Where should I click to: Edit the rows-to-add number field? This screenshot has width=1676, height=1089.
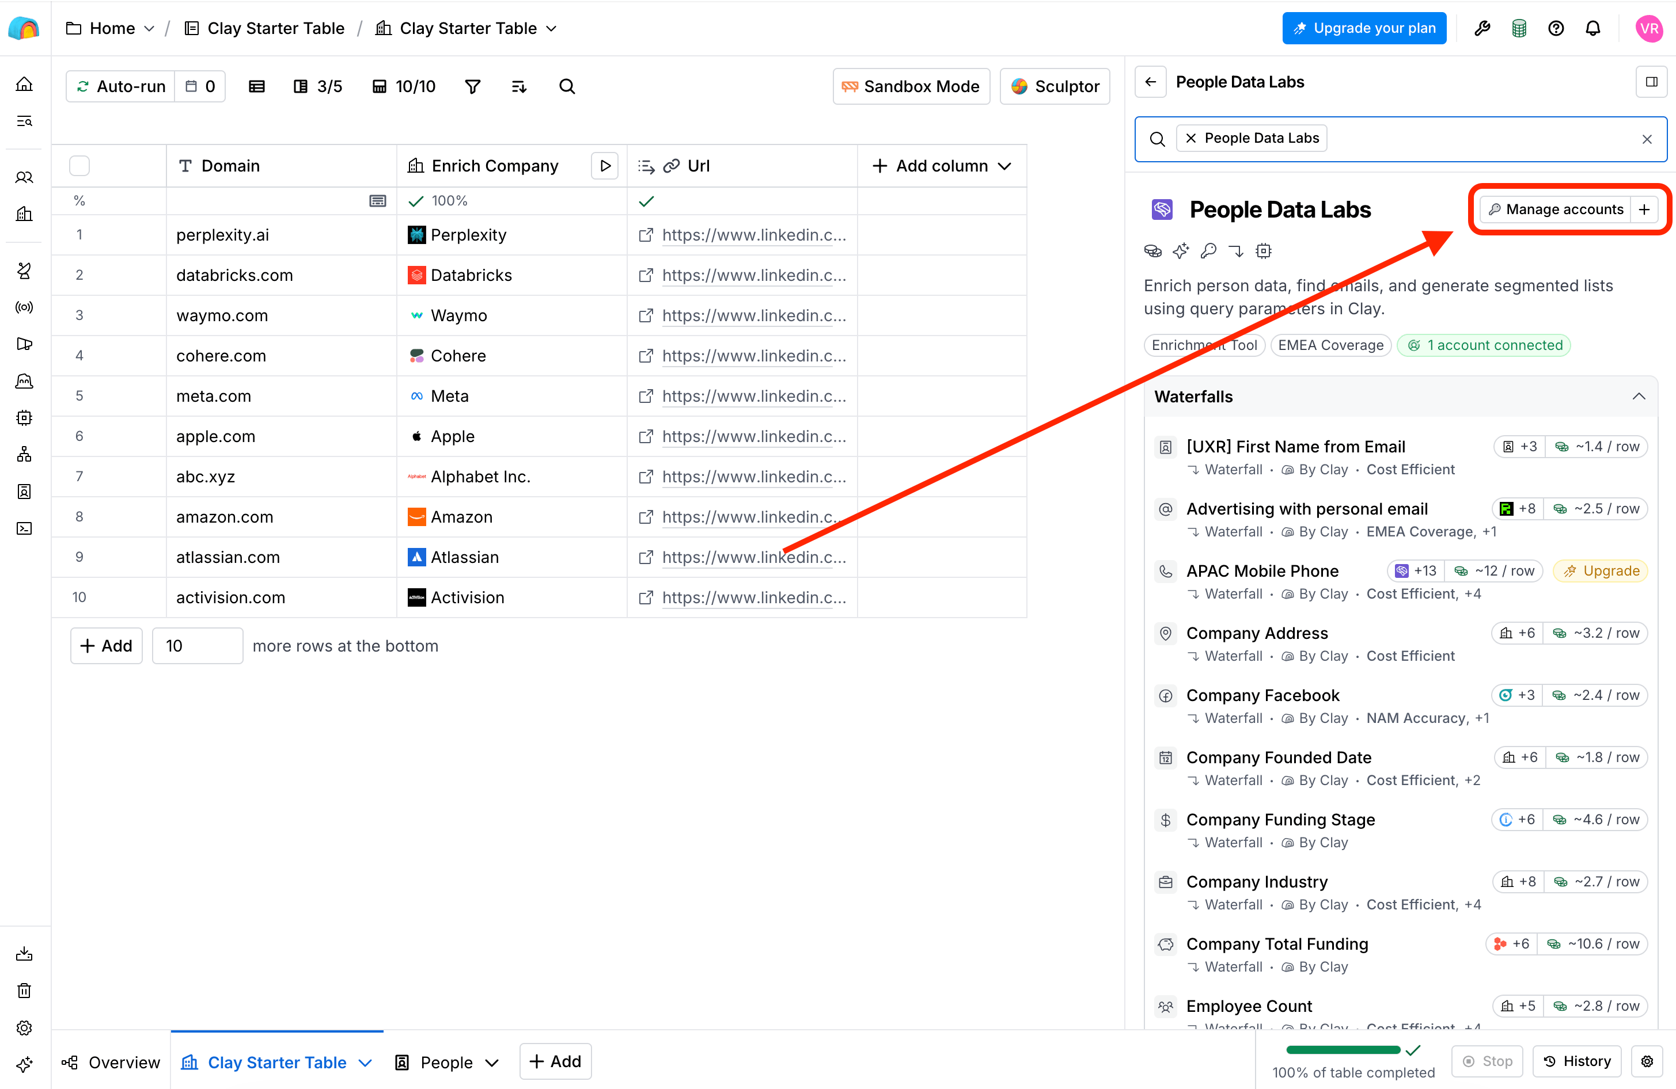(x=198, y=646)
